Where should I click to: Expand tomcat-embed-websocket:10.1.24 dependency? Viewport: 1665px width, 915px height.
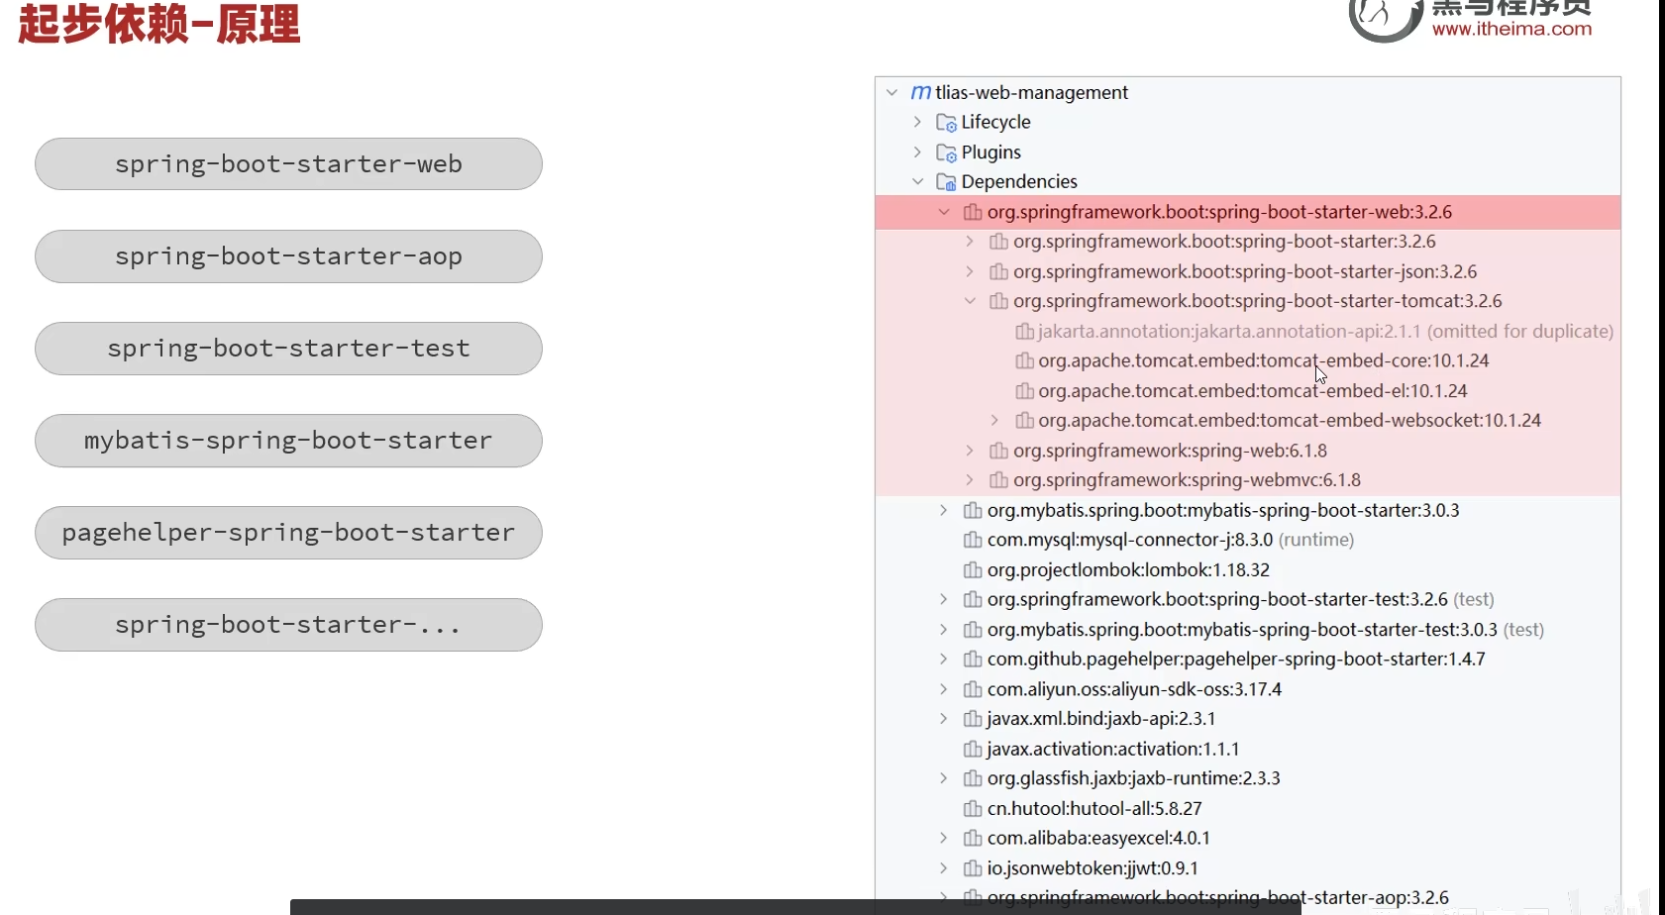(995, 421)
